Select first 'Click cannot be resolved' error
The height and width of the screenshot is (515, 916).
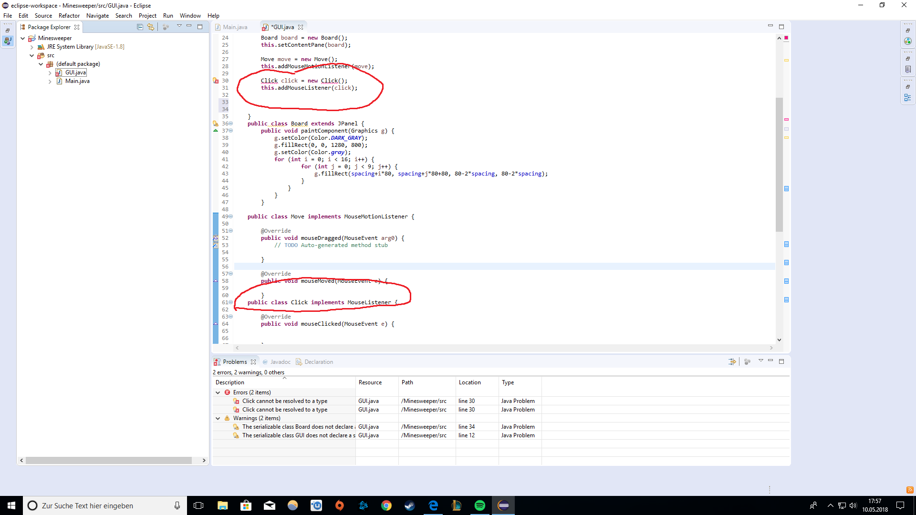coord(284,401)
